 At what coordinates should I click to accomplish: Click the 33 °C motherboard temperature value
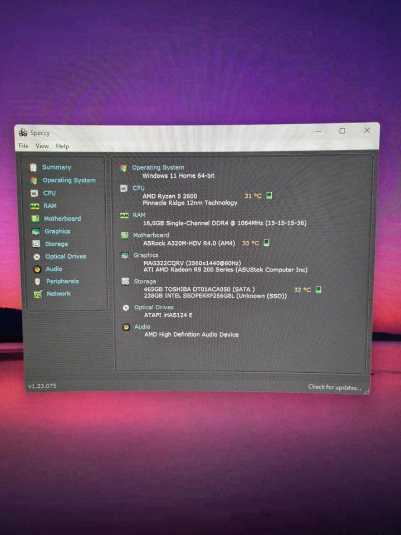[x=251, y=243]
